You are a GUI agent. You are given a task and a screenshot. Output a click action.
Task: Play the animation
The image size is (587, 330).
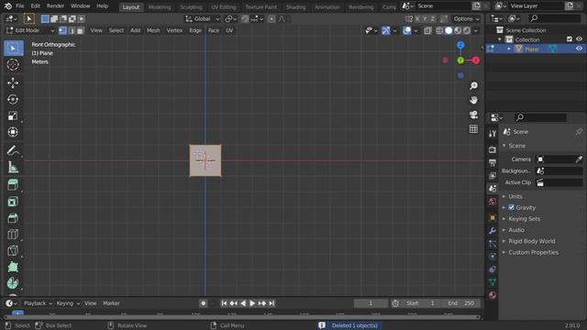pyautogui.click(x=252, y=303)
